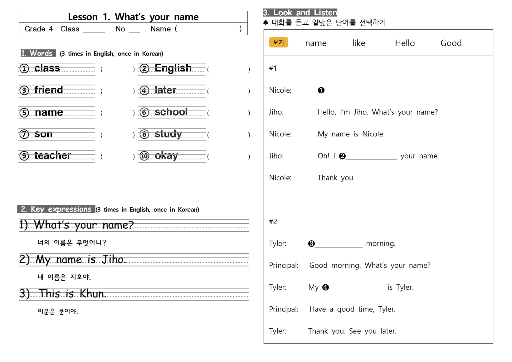
Task: Click the spade symbol before the Korean instruction
Action: (x=266, y=23)
